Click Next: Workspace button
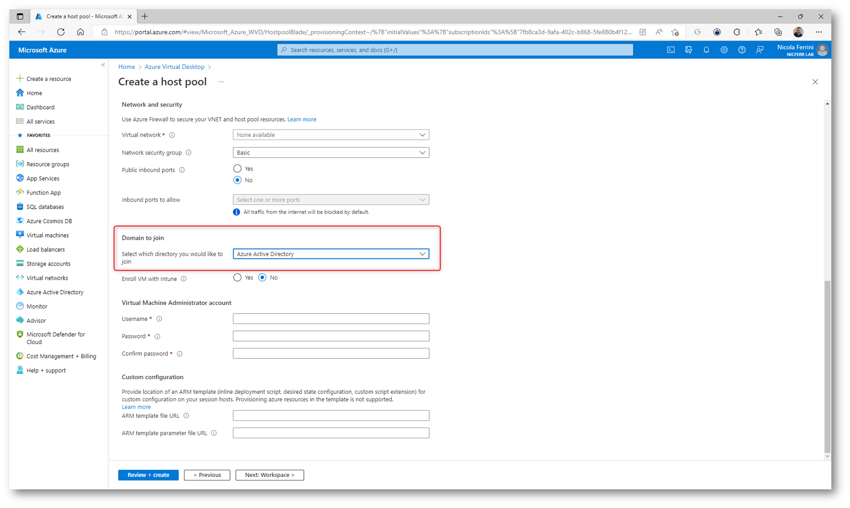Image resolution: width=850 pixels, height=508 pixels. [270, 475]
